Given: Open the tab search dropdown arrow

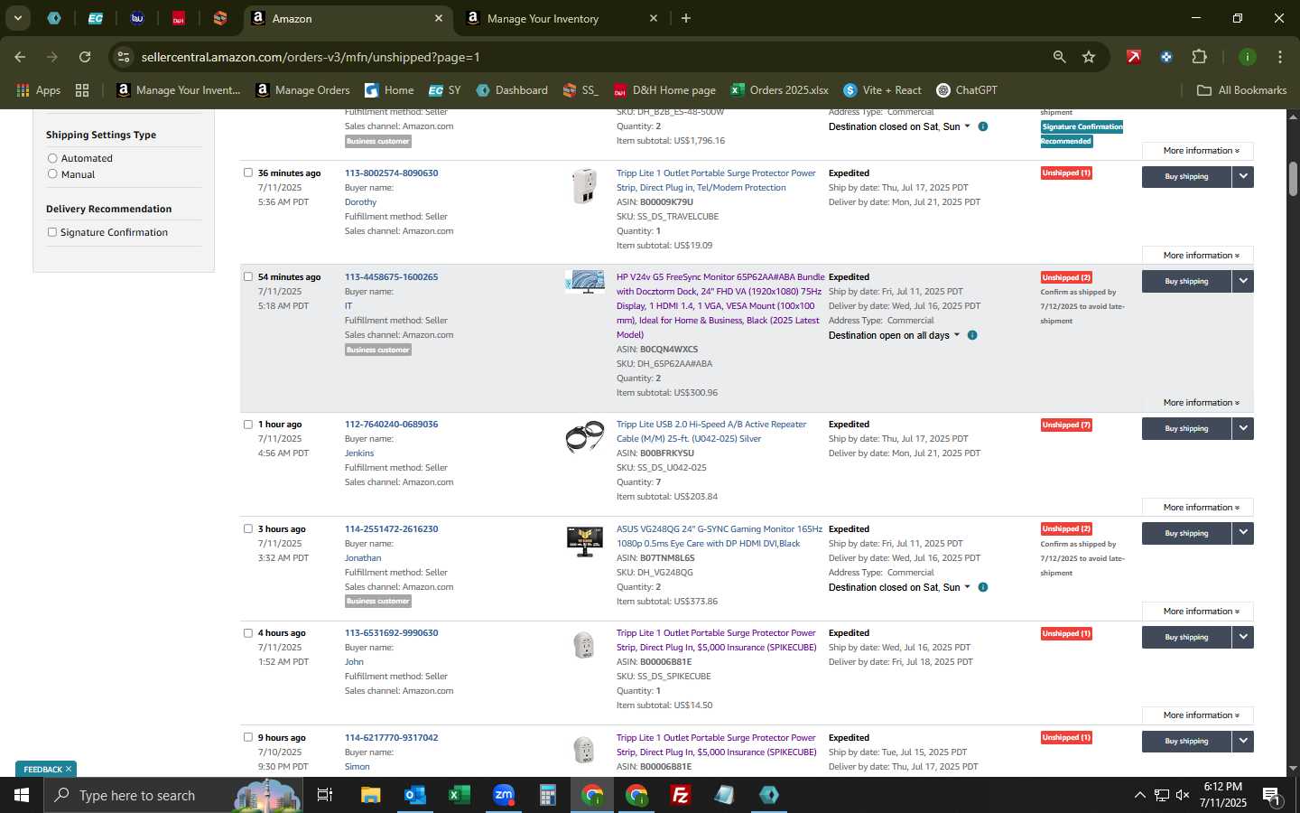Looking at the screenshot, I should pyautogui.click(x=17, y=18).
